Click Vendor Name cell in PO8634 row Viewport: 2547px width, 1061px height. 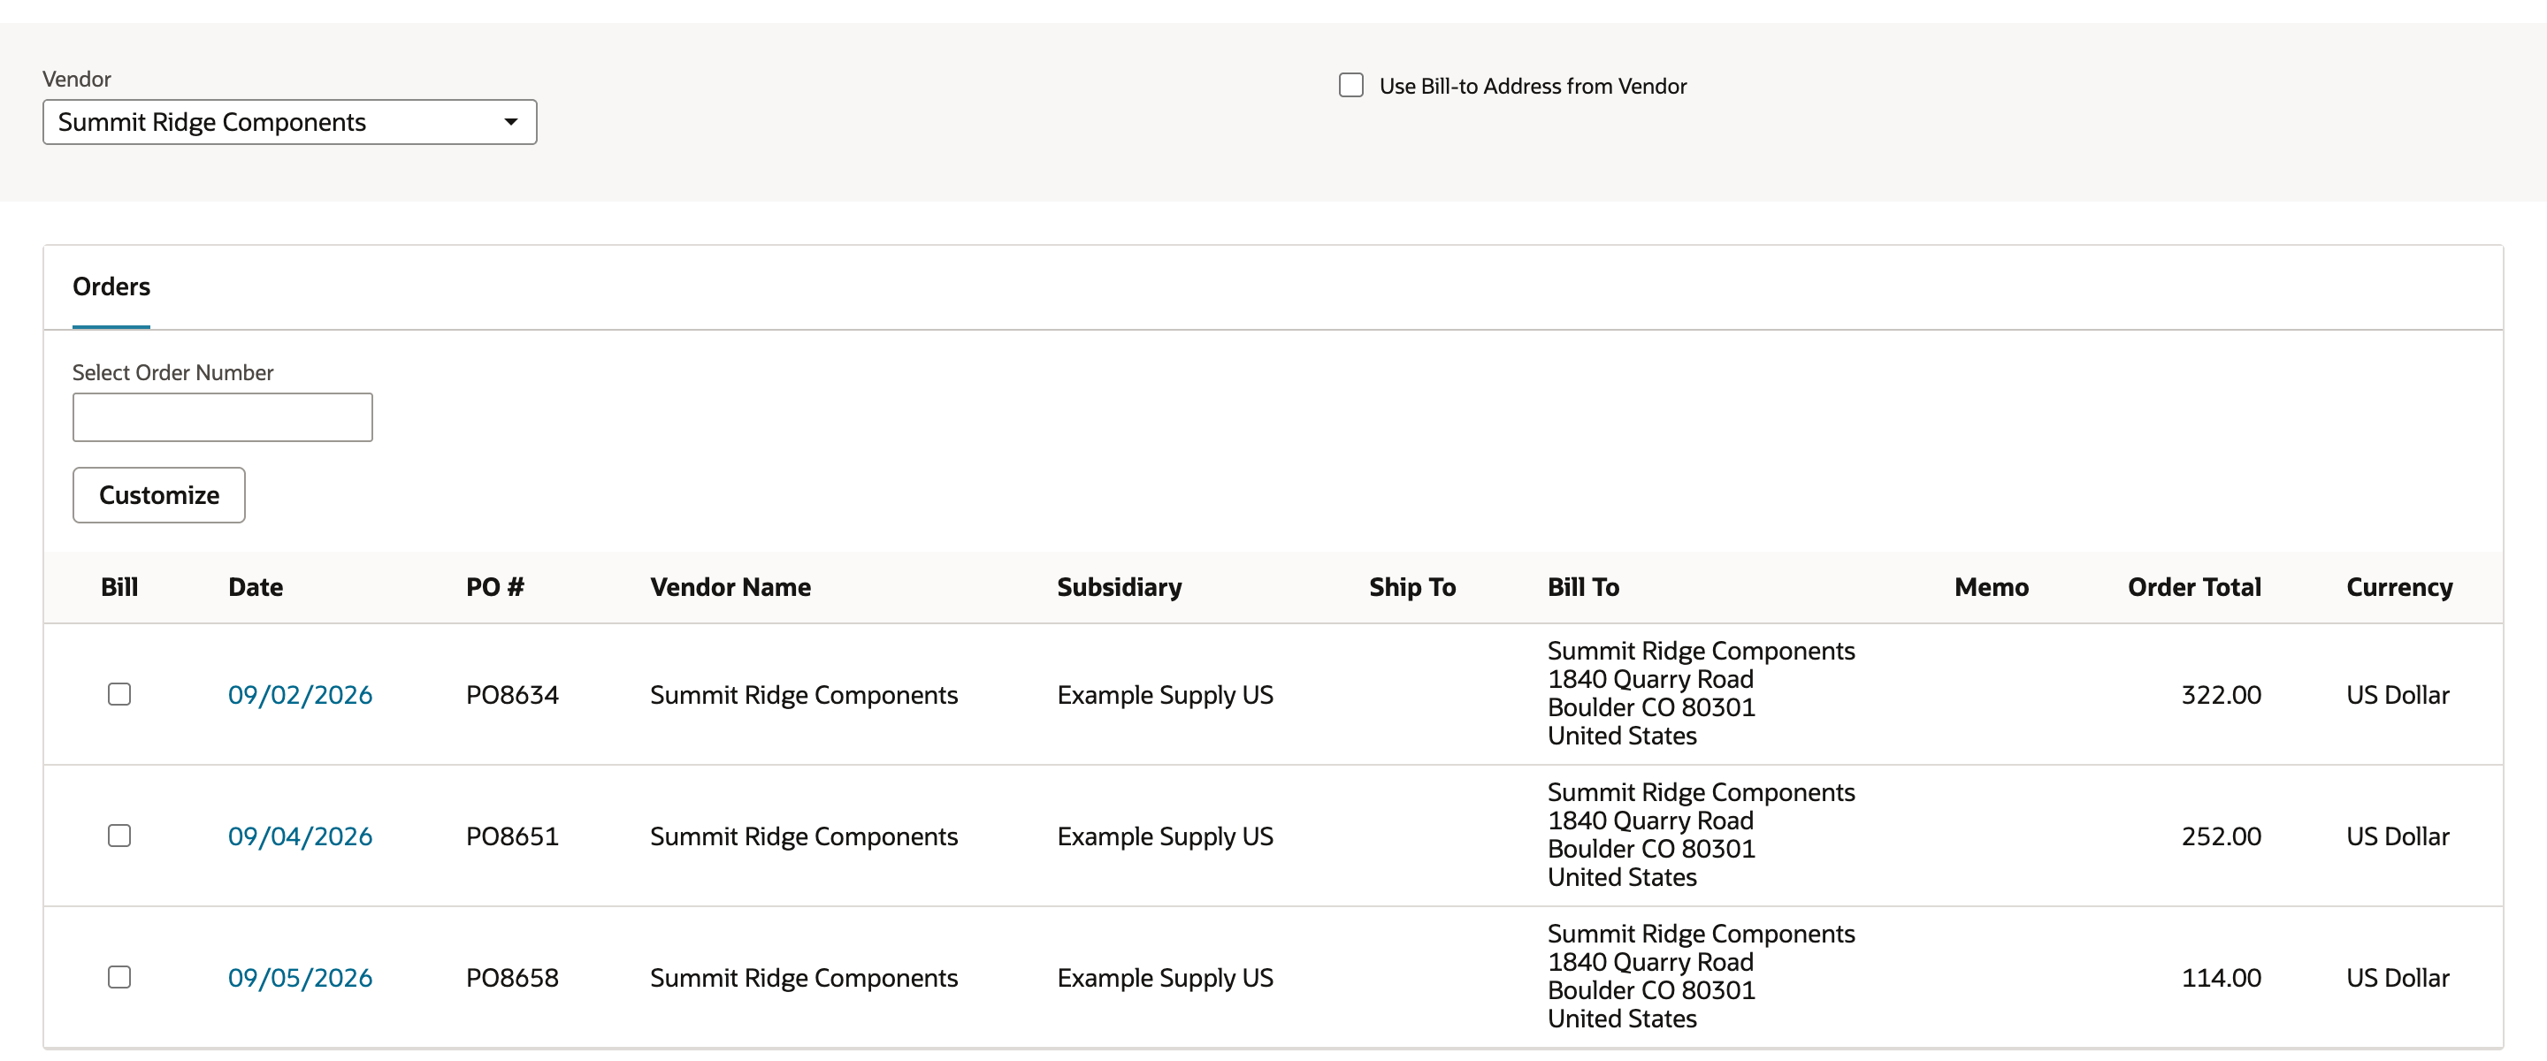click(804, 694)
